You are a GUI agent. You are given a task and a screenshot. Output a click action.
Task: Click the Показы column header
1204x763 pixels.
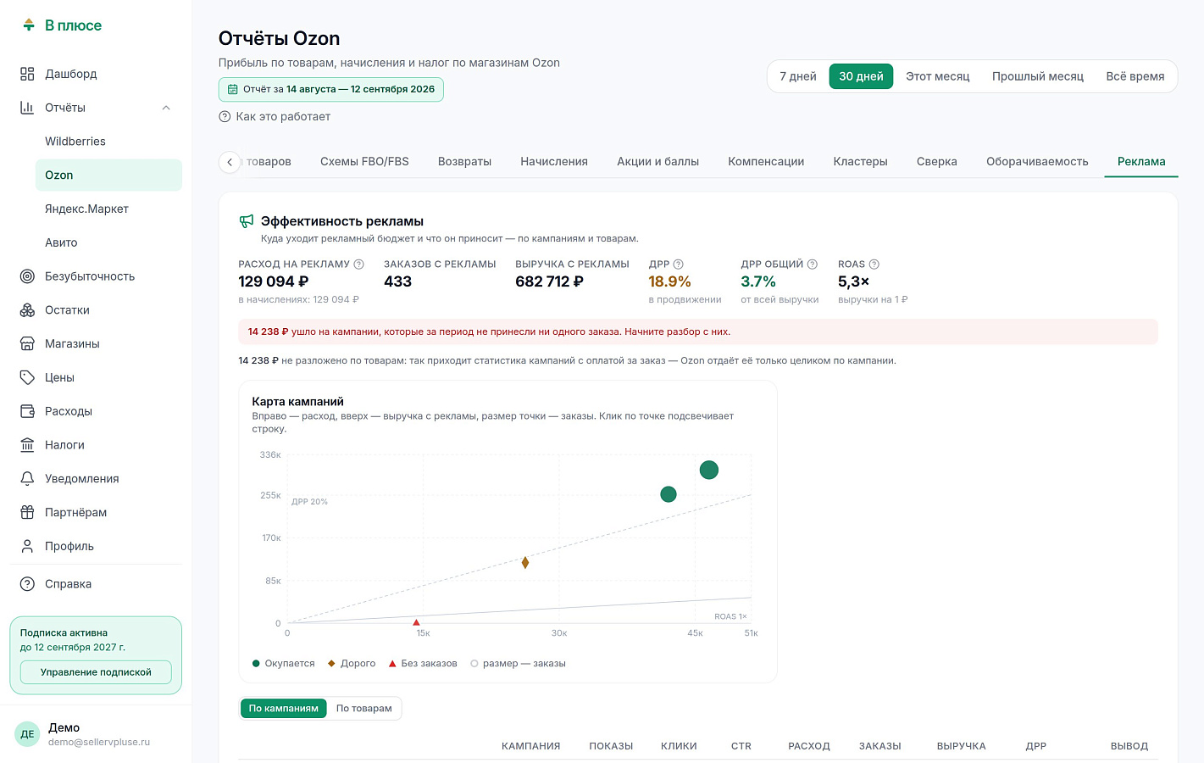(612, 746)
